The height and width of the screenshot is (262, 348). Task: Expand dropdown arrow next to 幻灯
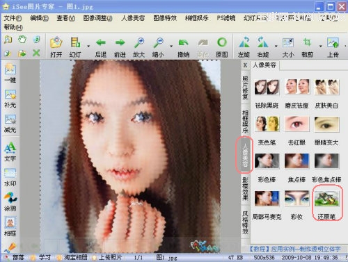pyautogui.click(x=88, y=46)
